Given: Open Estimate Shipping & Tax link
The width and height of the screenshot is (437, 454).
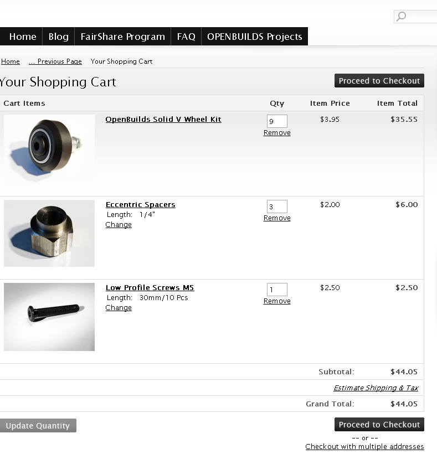Looking at the screenshot, I should (376, 388).
